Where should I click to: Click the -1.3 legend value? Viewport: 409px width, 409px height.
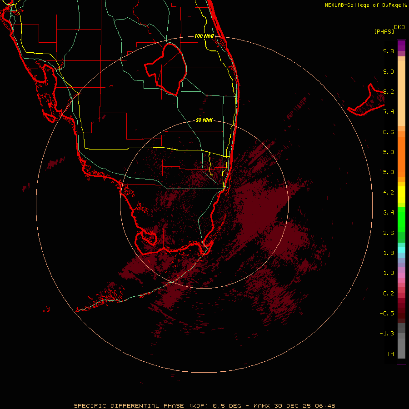(387, 334)
